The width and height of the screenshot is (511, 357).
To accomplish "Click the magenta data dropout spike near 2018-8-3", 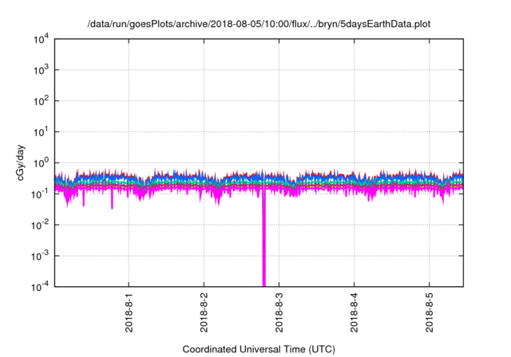I will 264,241.
